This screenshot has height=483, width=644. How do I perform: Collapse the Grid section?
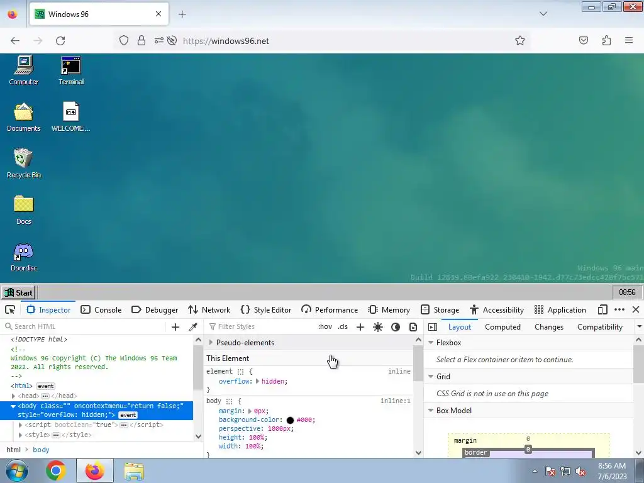click(431, 376)
